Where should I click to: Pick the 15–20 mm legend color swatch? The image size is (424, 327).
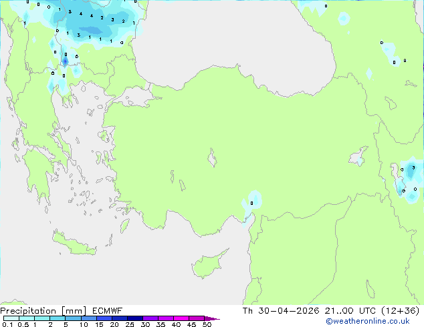[x=104, y=318]
